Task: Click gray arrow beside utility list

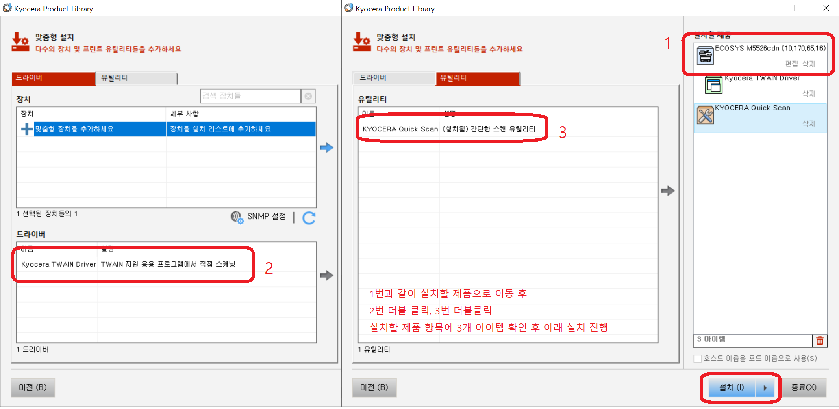Action: coord(668,191)
